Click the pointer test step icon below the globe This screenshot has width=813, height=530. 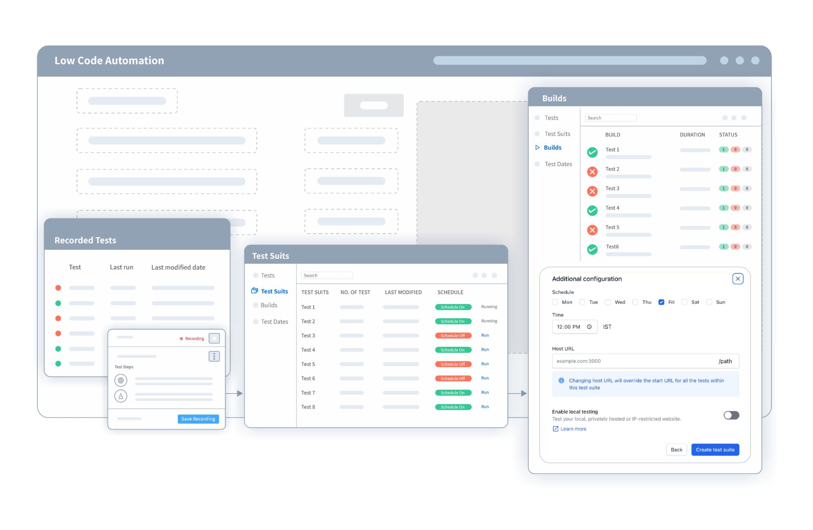pyautogui.click(x=121, y=396)
